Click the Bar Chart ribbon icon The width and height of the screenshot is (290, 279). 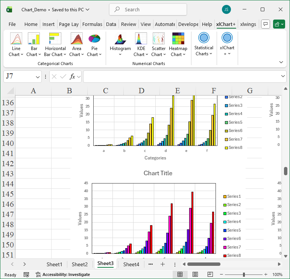point(34,39)
